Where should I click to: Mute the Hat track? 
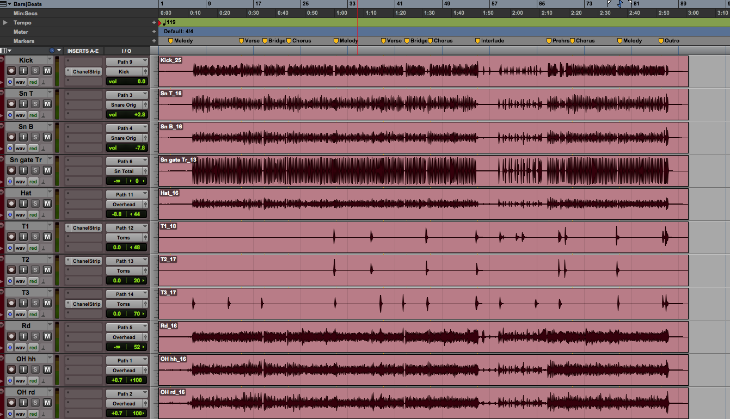click(47, 204)
